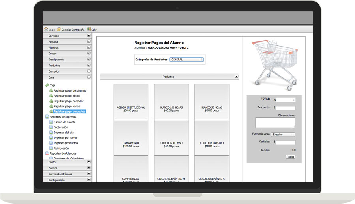Click icon beside Estado de cuenta
Viewport: 355px width, 204px height.
pyautogui.click(x=51, y=122)
